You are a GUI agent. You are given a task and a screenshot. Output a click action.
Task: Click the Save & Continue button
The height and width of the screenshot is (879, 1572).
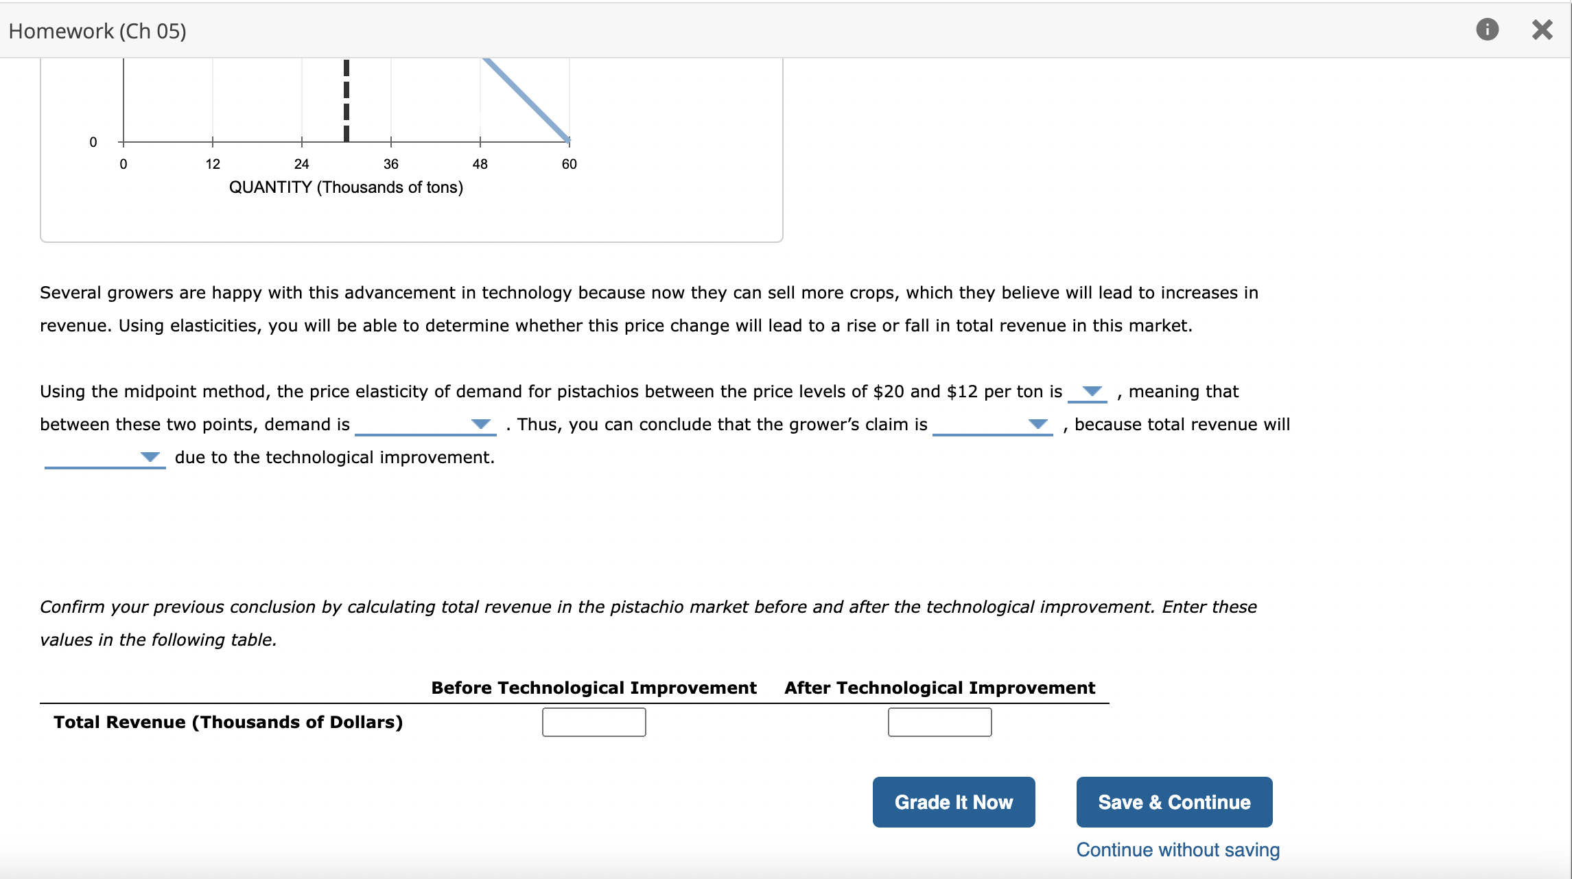tap(1173, 801)
